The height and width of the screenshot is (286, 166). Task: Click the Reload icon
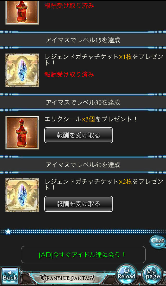126,274
